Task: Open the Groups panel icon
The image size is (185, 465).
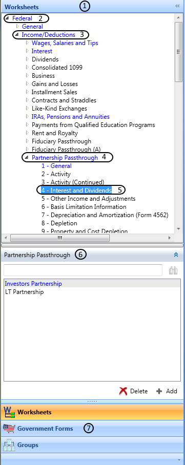Action: [x=9, y=445]
